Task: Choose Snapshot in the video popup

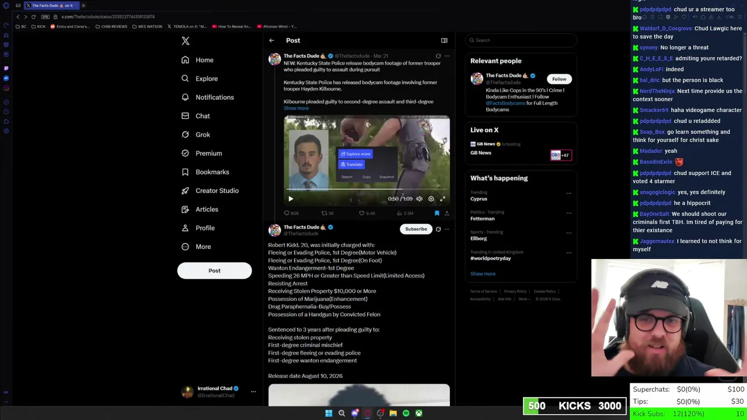Action: coord(386,177)
